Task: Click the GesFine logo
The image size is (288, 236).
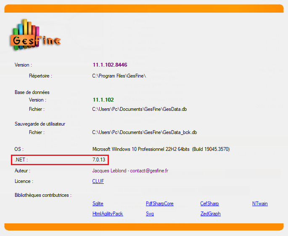Action: [35, 35]
